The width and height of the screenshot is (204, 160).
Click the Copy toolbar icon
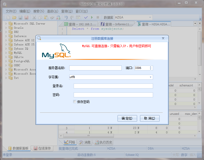pyautogui.click(x=40, y=17)
